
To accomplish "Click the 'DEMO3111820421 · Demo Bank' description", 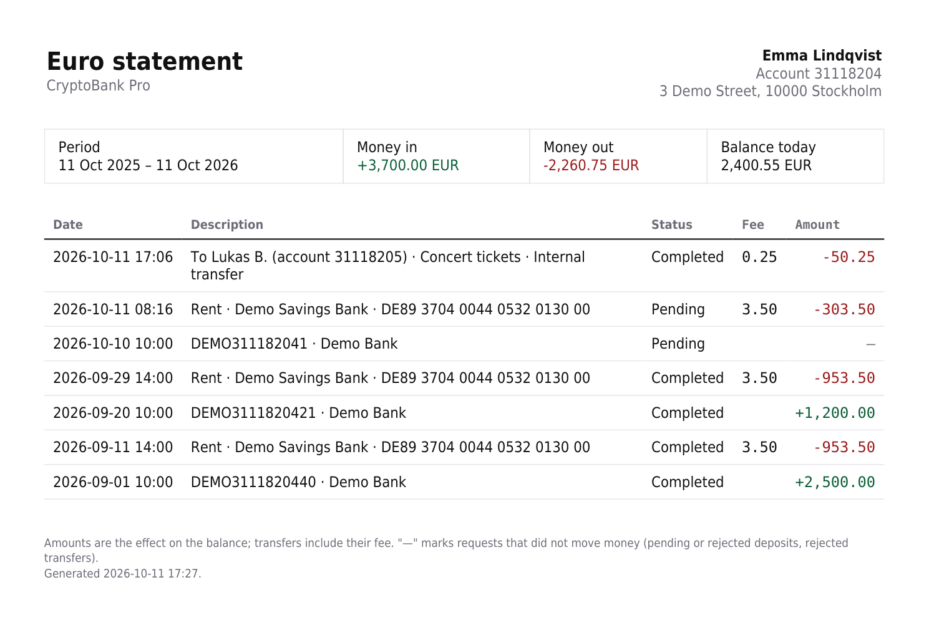I will [x=298, y=413].
